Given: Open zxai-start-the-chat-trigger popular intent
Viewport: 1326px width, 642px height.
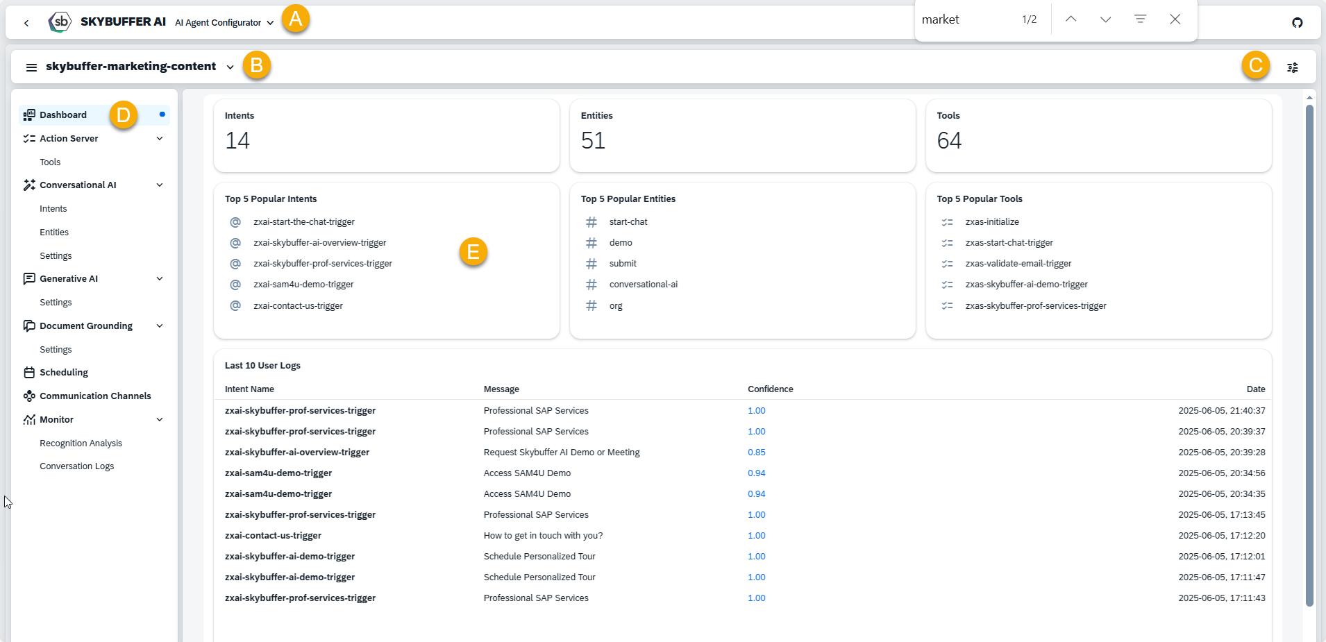Looking at the screenshot, I should (304, 222).
